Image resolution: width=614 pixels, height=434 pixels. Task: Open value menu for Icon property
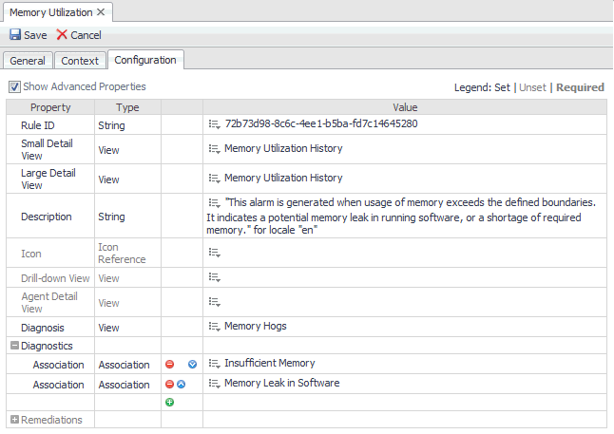click(214, 254)
